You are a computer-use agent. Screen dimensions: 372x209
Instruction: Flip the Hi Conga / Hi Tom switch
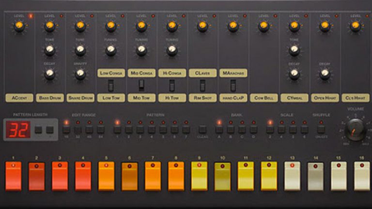[x=172, y=86]
